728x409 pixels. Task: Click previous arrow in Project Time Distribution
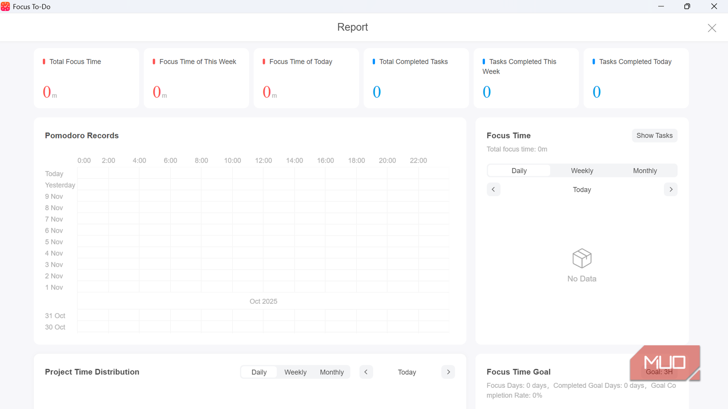[x=366, y=372]
